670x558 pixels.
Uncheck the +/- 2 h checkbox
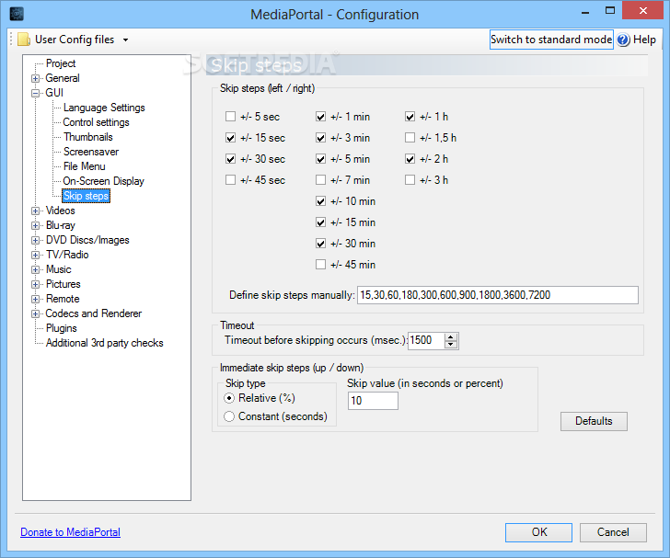coord(410,159)
